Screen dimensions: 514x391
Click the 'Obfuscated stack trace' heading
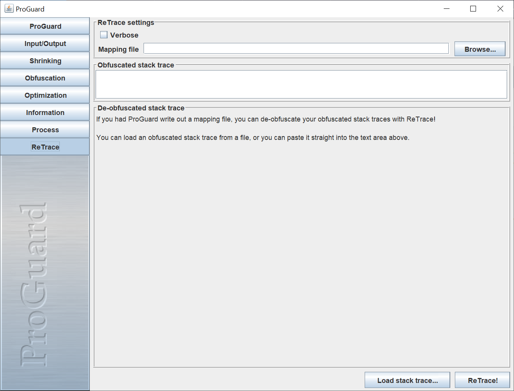click(x=136, y=65)
